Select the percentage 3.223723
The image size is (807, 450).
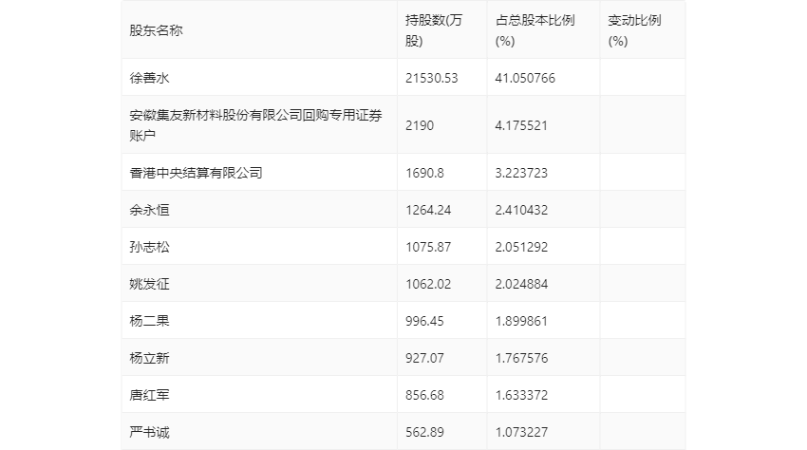pos(521,173)
